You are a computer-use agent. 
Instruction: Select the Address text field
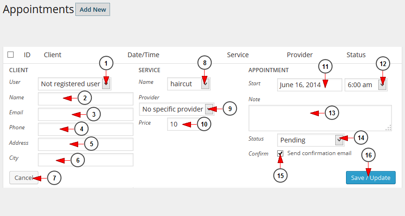click(86, 144)
